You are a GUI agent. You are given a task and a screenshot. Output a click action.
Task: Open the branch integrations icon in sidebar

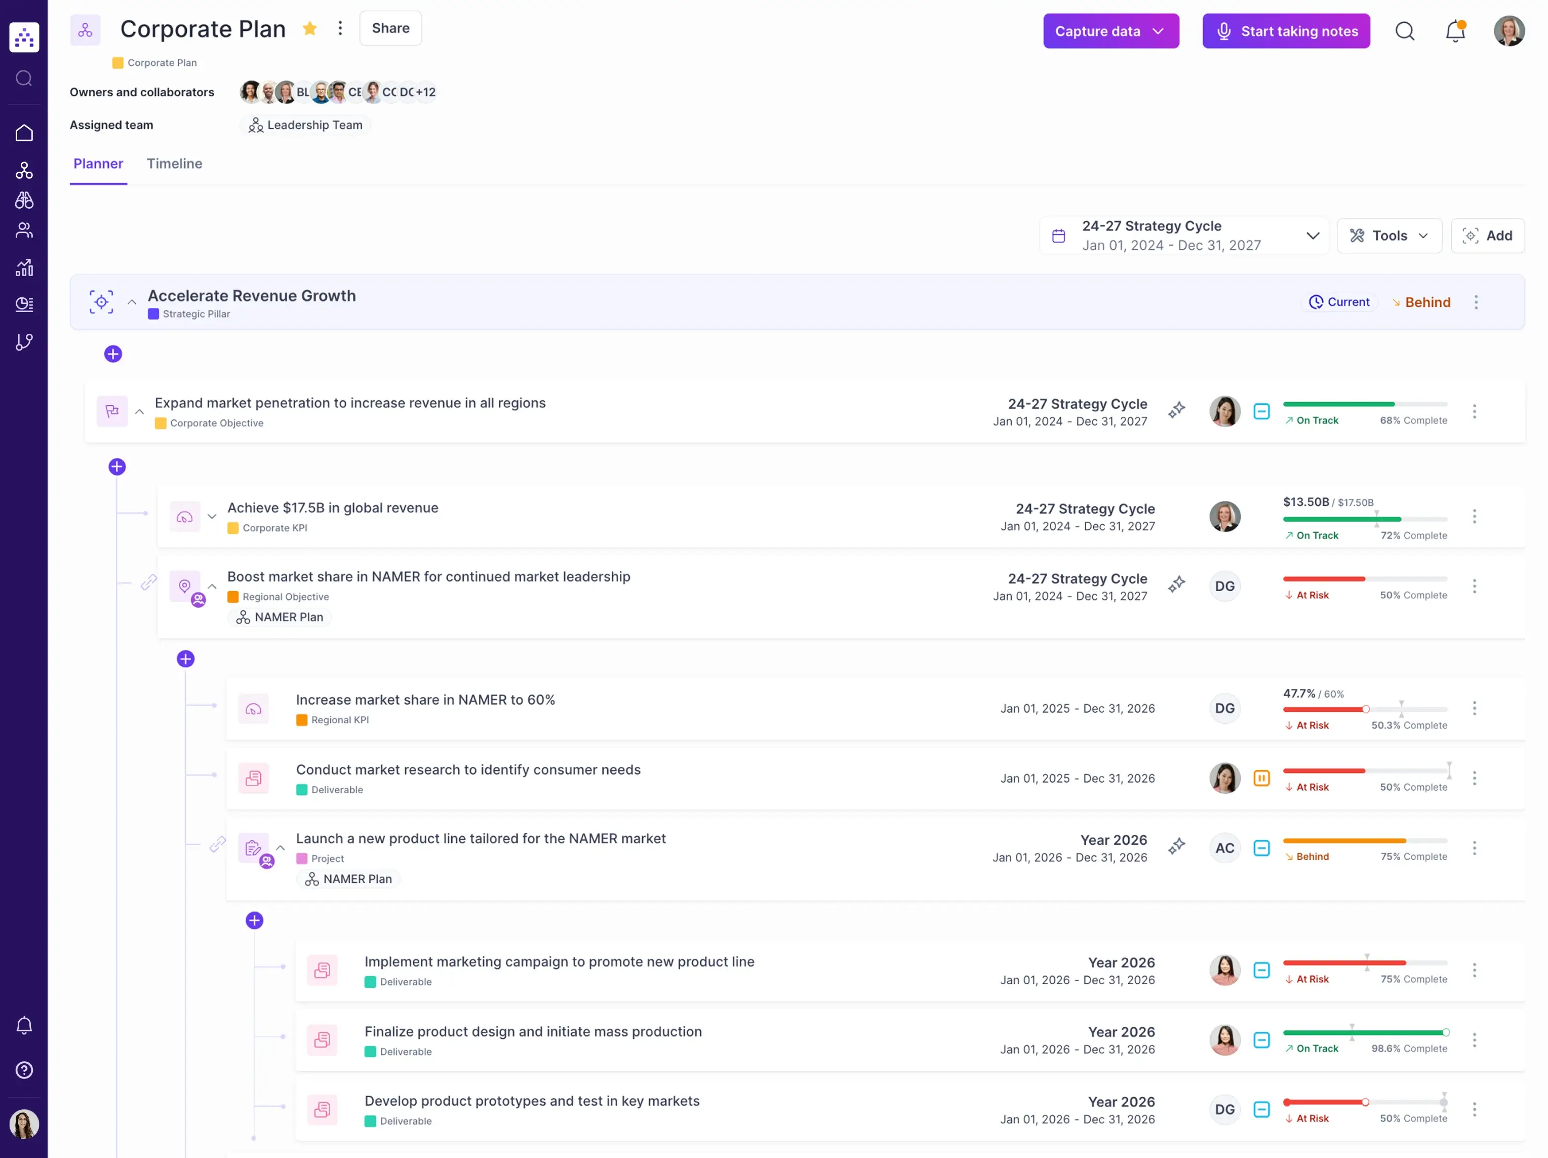pyautogui.click(x=24, y=341)
